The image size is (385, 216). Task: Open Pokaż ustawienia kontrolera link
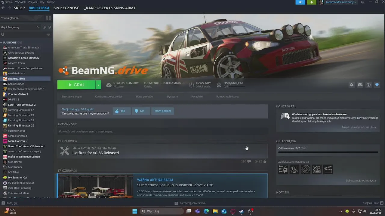coord(359,127)
